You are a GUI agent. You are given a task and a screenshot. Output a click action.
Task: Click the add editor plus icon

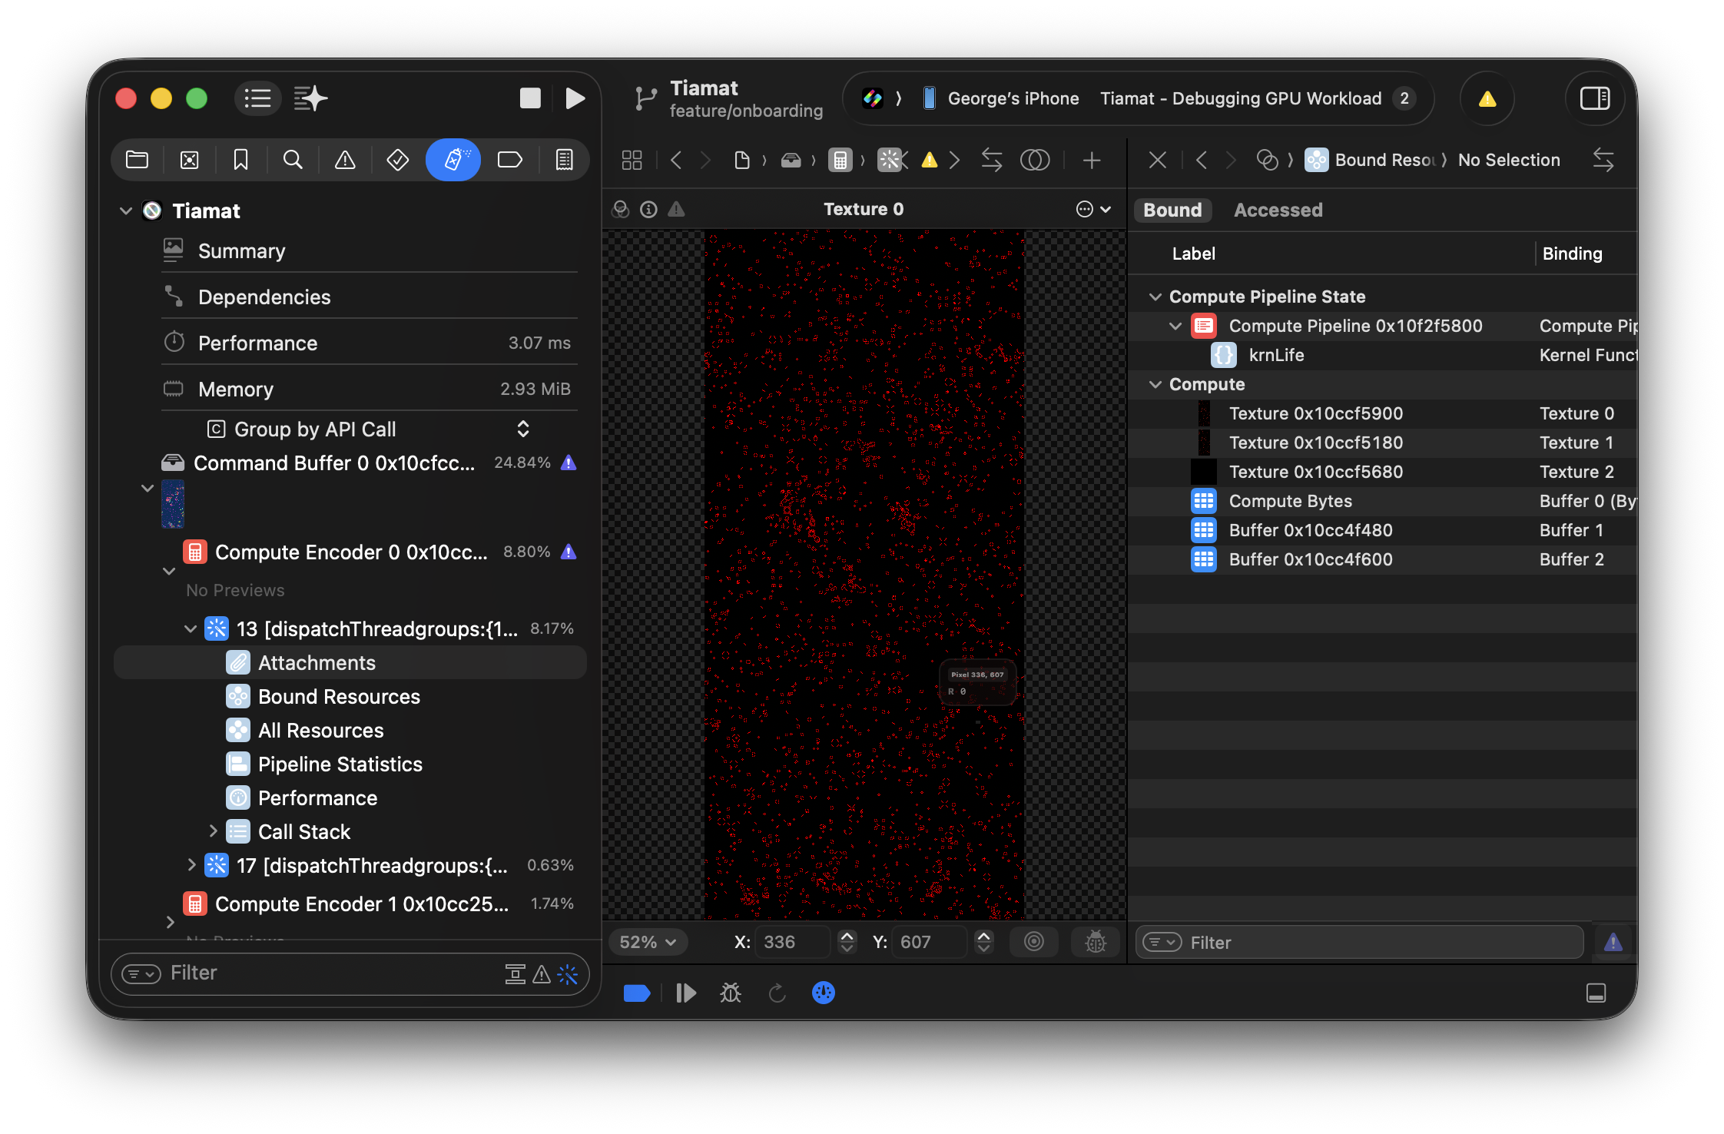click(1091, 160)
